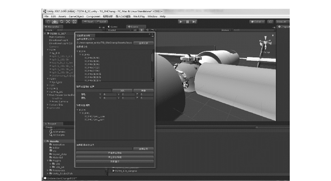Click the Pause playback button
Screen dimensions: 331x181
tap(187, 22)
